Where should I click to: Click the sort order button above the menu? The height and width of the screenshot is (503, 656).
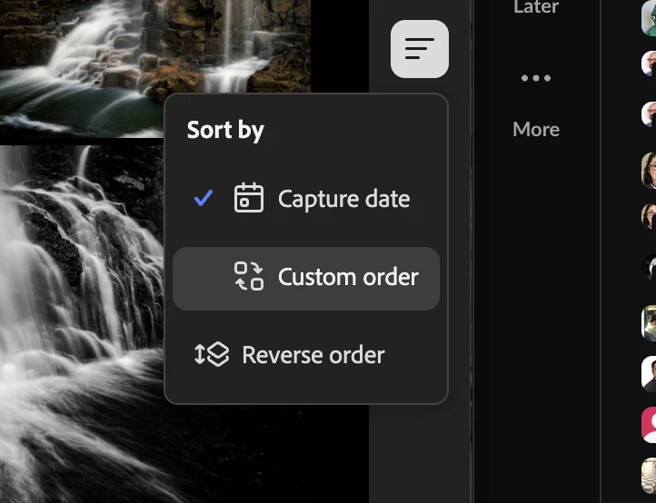tap(420, 49)
